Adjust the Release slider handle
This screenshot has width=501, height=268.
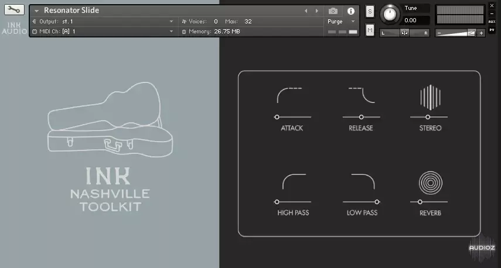pos(362,117)
